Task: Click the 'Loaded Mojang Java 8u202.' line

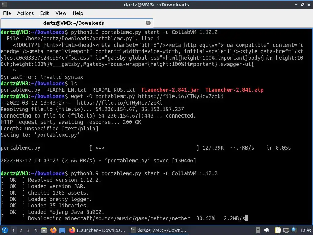Action: 66,212
